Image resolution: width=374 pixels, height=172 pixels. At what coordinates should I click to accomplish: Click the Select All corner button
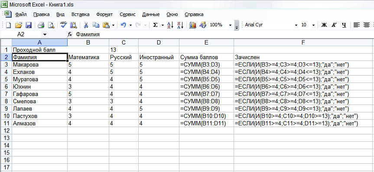pos(6,43)
